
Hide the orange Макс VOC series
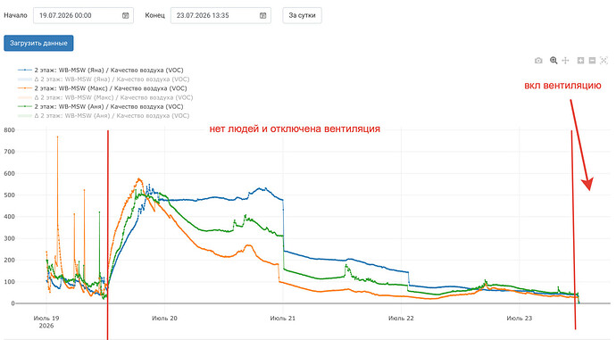tap(103, 88)
